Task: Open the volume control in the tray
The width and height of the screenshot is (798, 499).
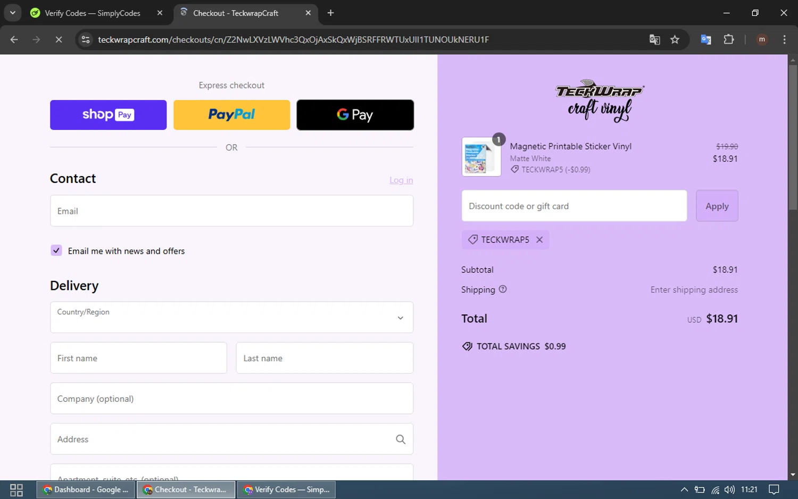Action: [x=729, y=489]
